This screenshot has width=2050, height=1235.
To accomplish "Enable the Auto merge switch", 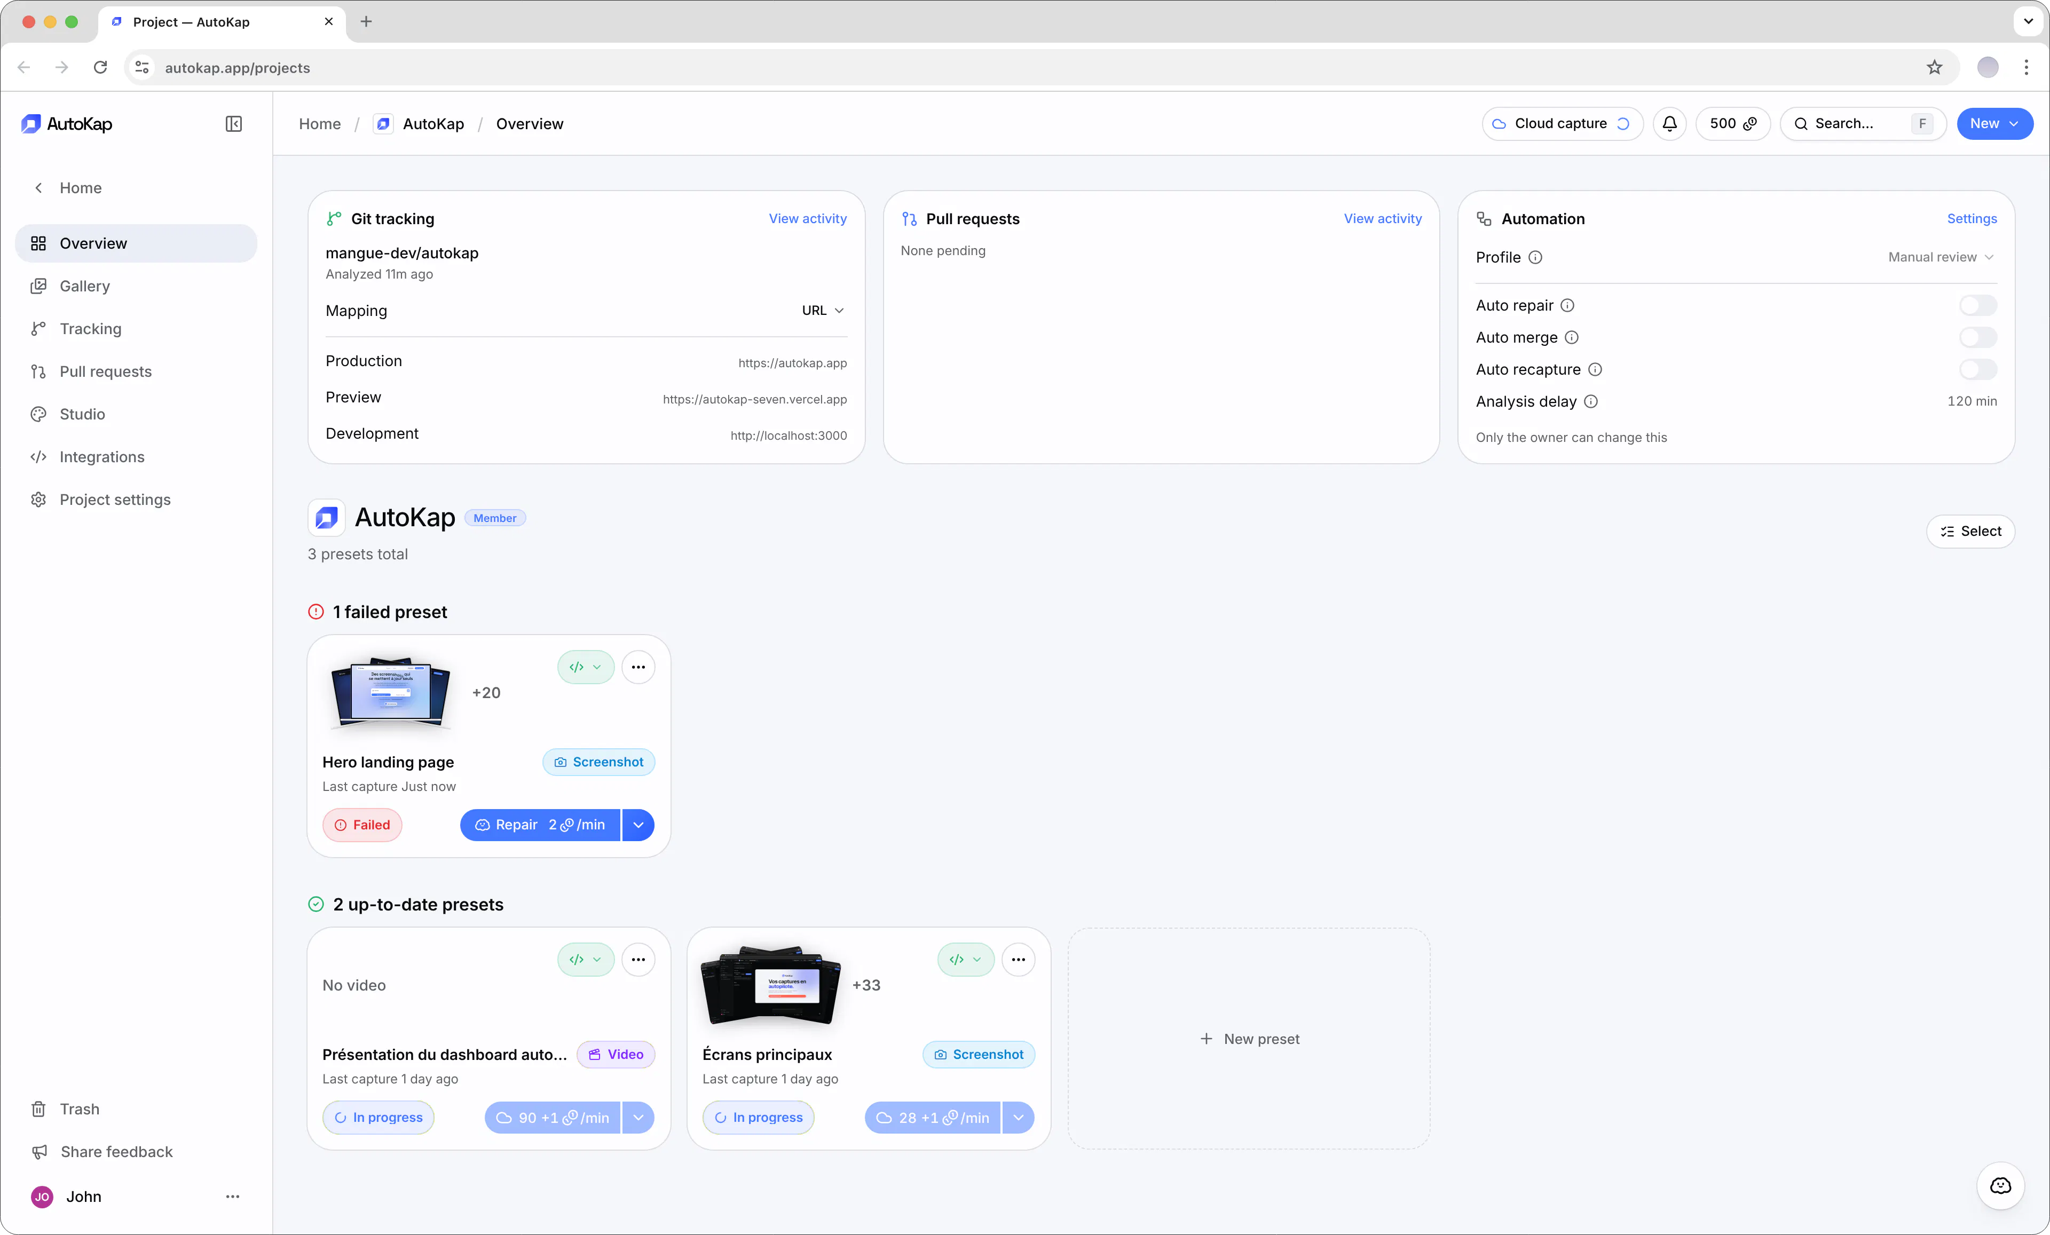I will [x=1977, y=338].
